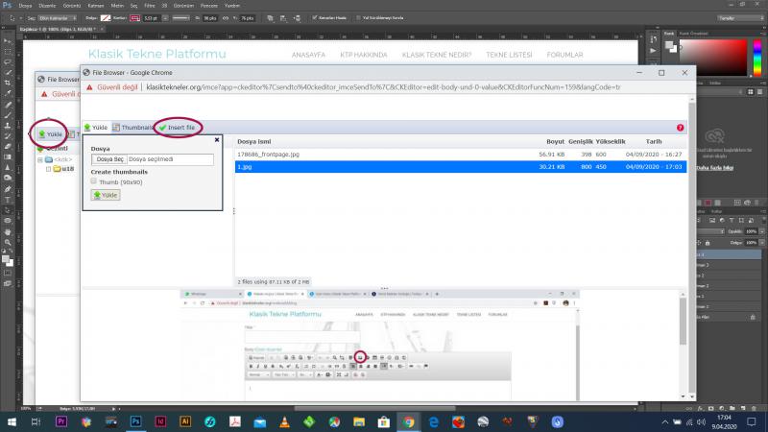
Task: Open collapsed Actions panel play icon
Action: (x=653, y=51)
